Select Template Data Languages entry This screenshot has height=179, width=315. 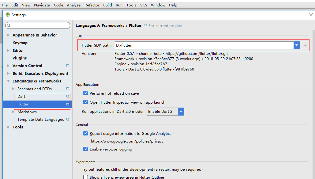41,119
